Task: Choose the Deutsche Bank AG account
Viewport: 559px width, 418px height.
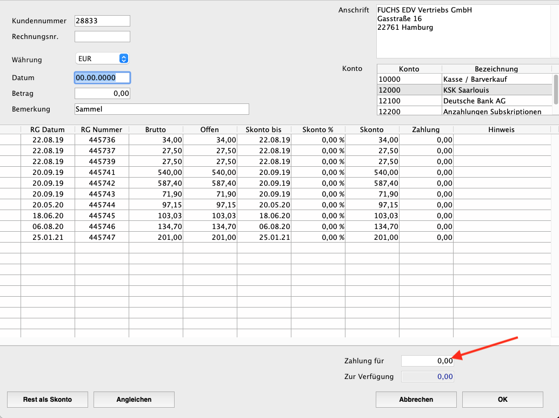Action: point(464,101)
